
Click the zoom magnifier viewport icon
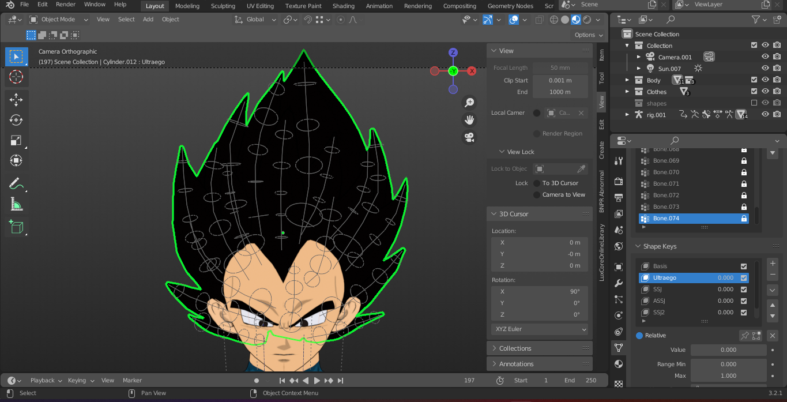pyautogui.click(x=470, y=103)
